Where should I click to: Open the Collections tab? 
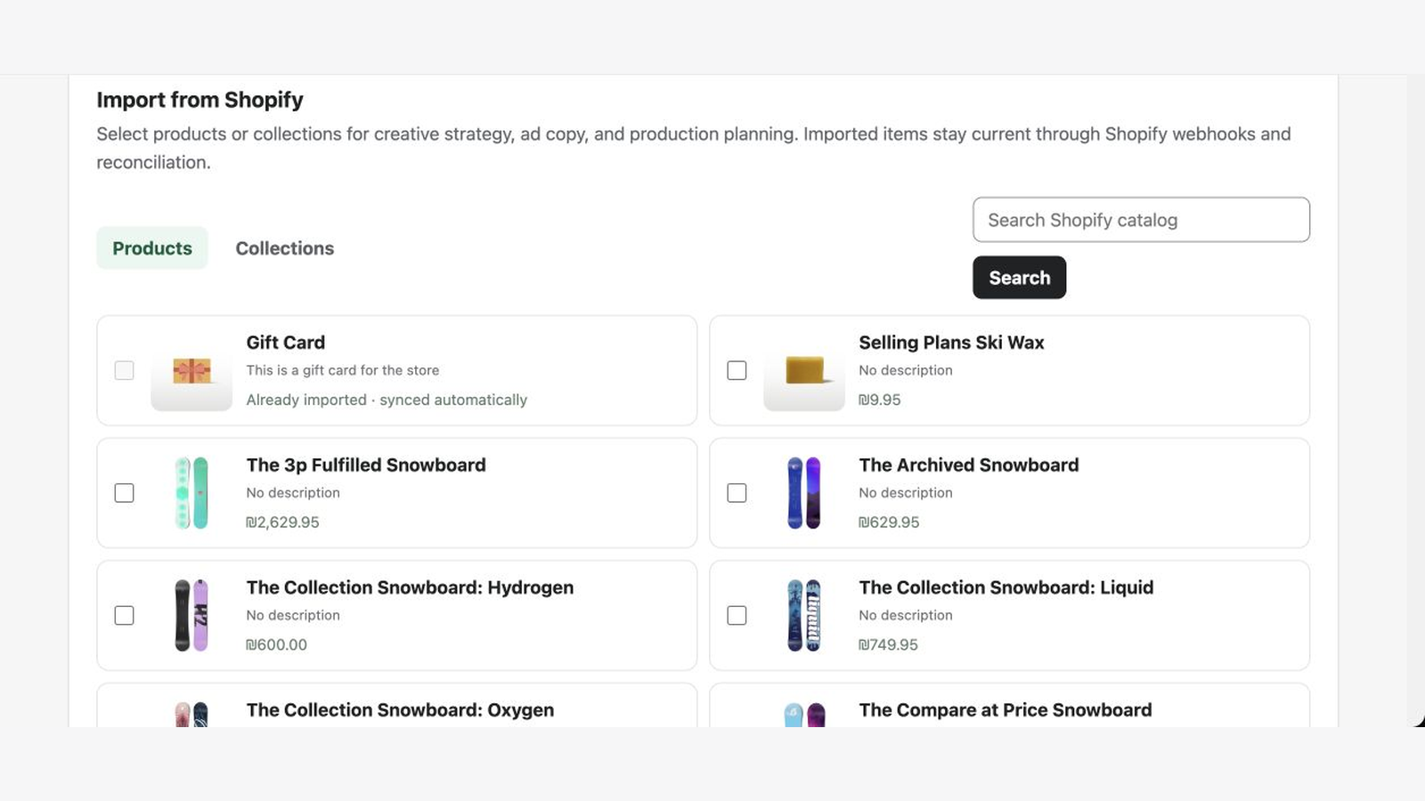point(285,248)
